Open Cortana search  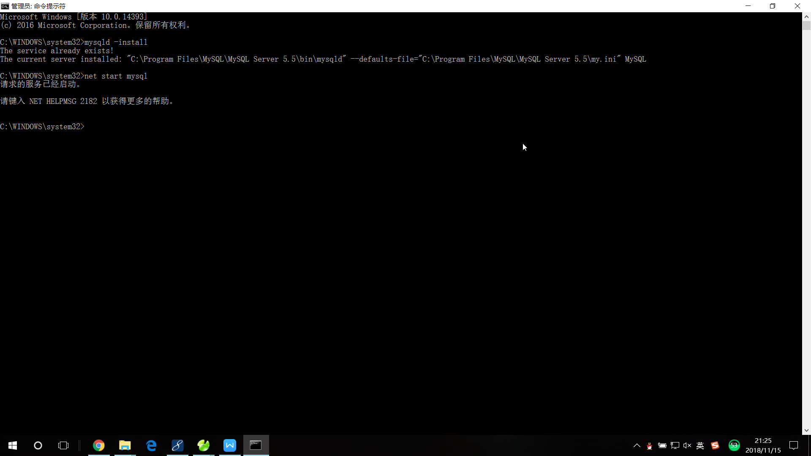click(x=38, y=445)
